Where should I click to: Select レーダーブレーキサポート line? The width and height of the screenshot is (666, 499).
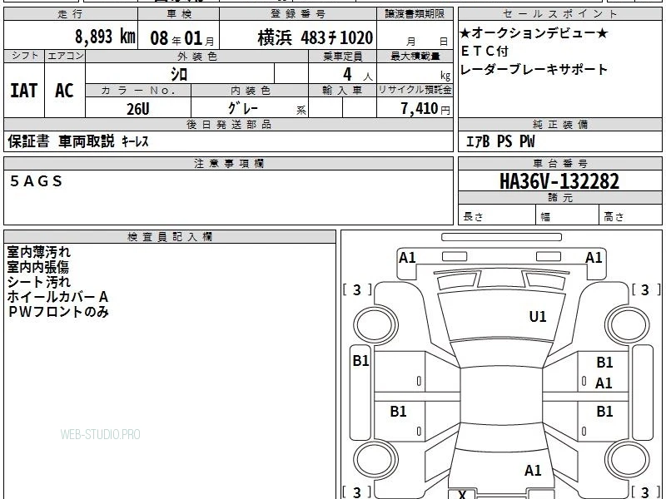point(534,69)
